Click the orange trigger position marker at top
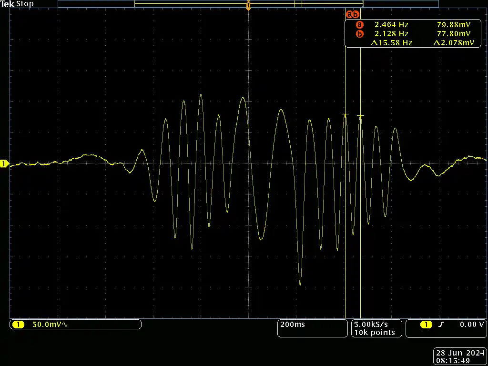Screen dimensions: 488x366 point(248,5)
